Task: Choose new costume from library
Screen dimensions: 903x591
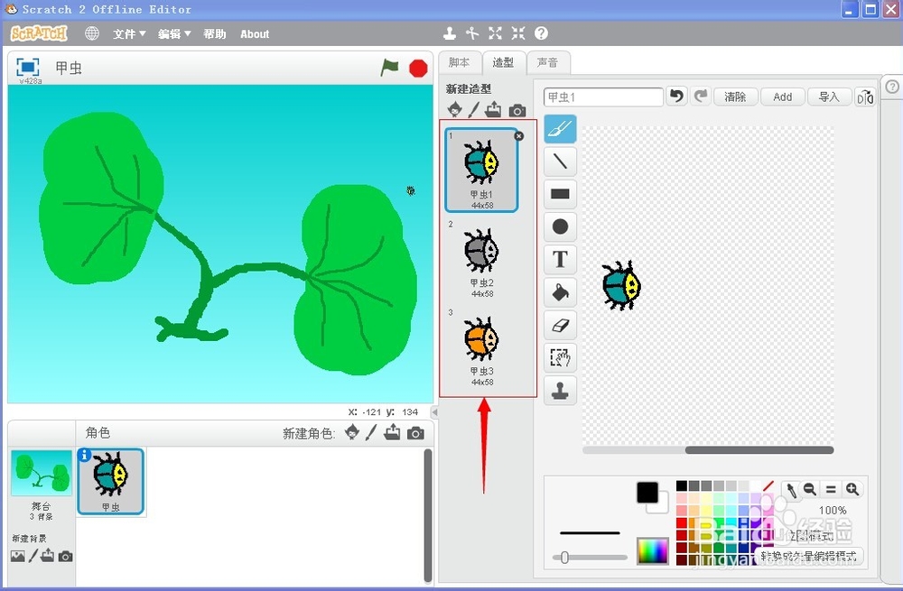Action: click(454, 109)
